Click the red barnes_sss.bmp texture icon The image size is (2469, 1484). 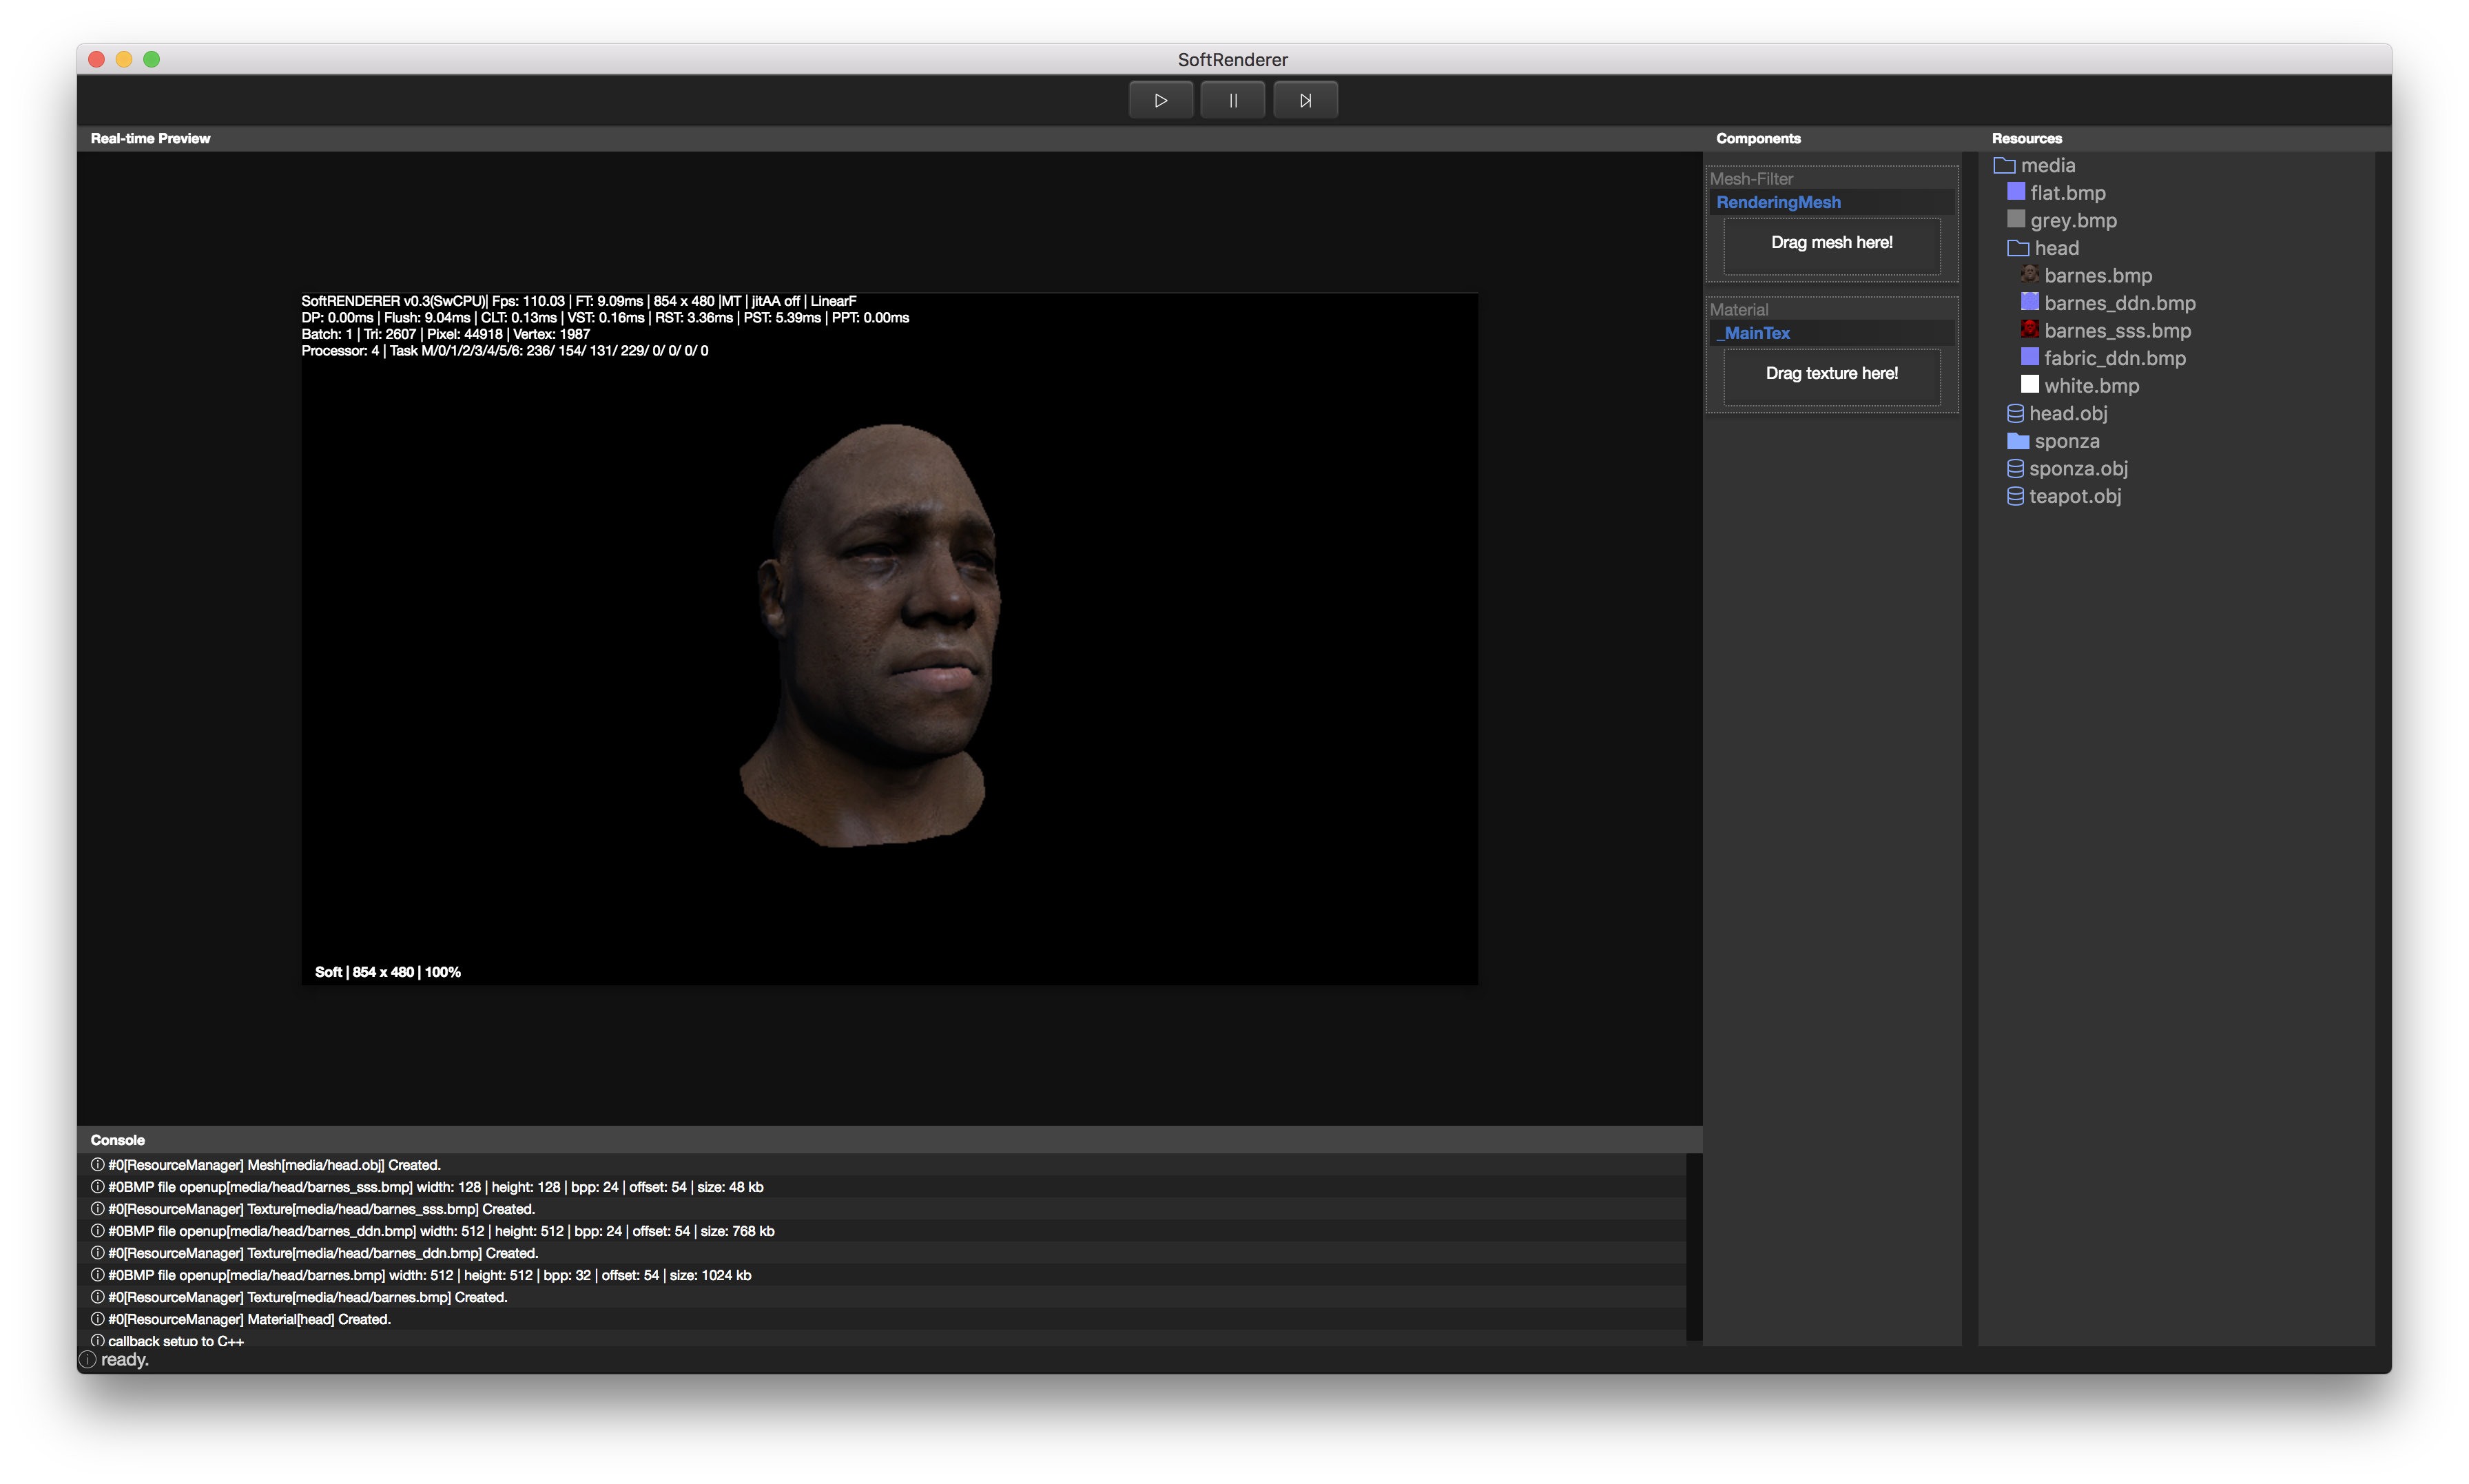tap(2029, 329)
